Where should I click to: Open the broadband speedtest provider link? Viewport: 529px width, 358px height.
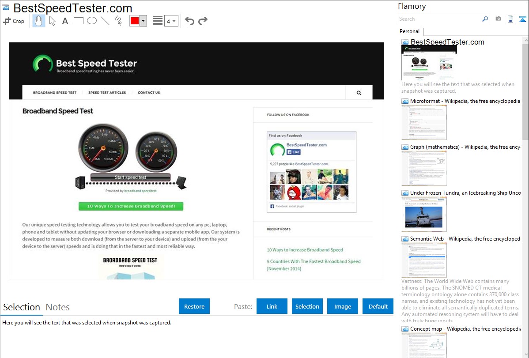coord(140,191)
